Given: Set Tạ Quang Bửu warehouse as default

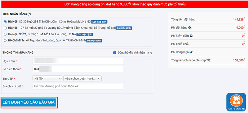Looking at the screenshot, I should coord(124,28).
